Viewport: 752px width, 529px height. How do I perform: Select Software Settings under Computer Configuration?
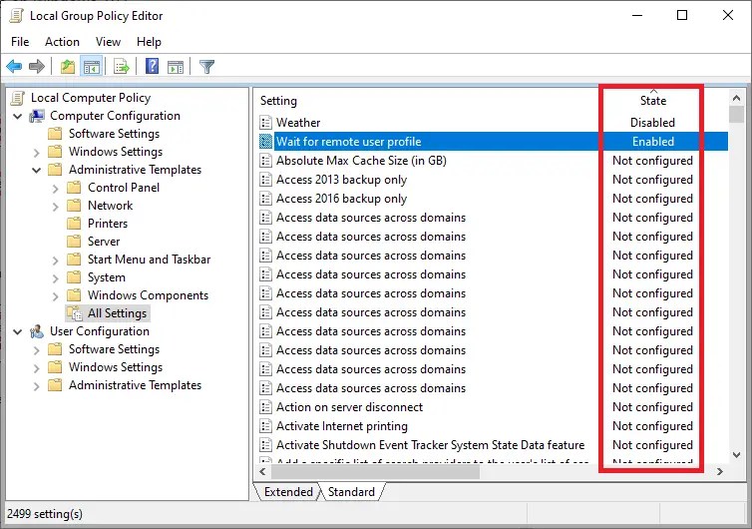point(114,134)
